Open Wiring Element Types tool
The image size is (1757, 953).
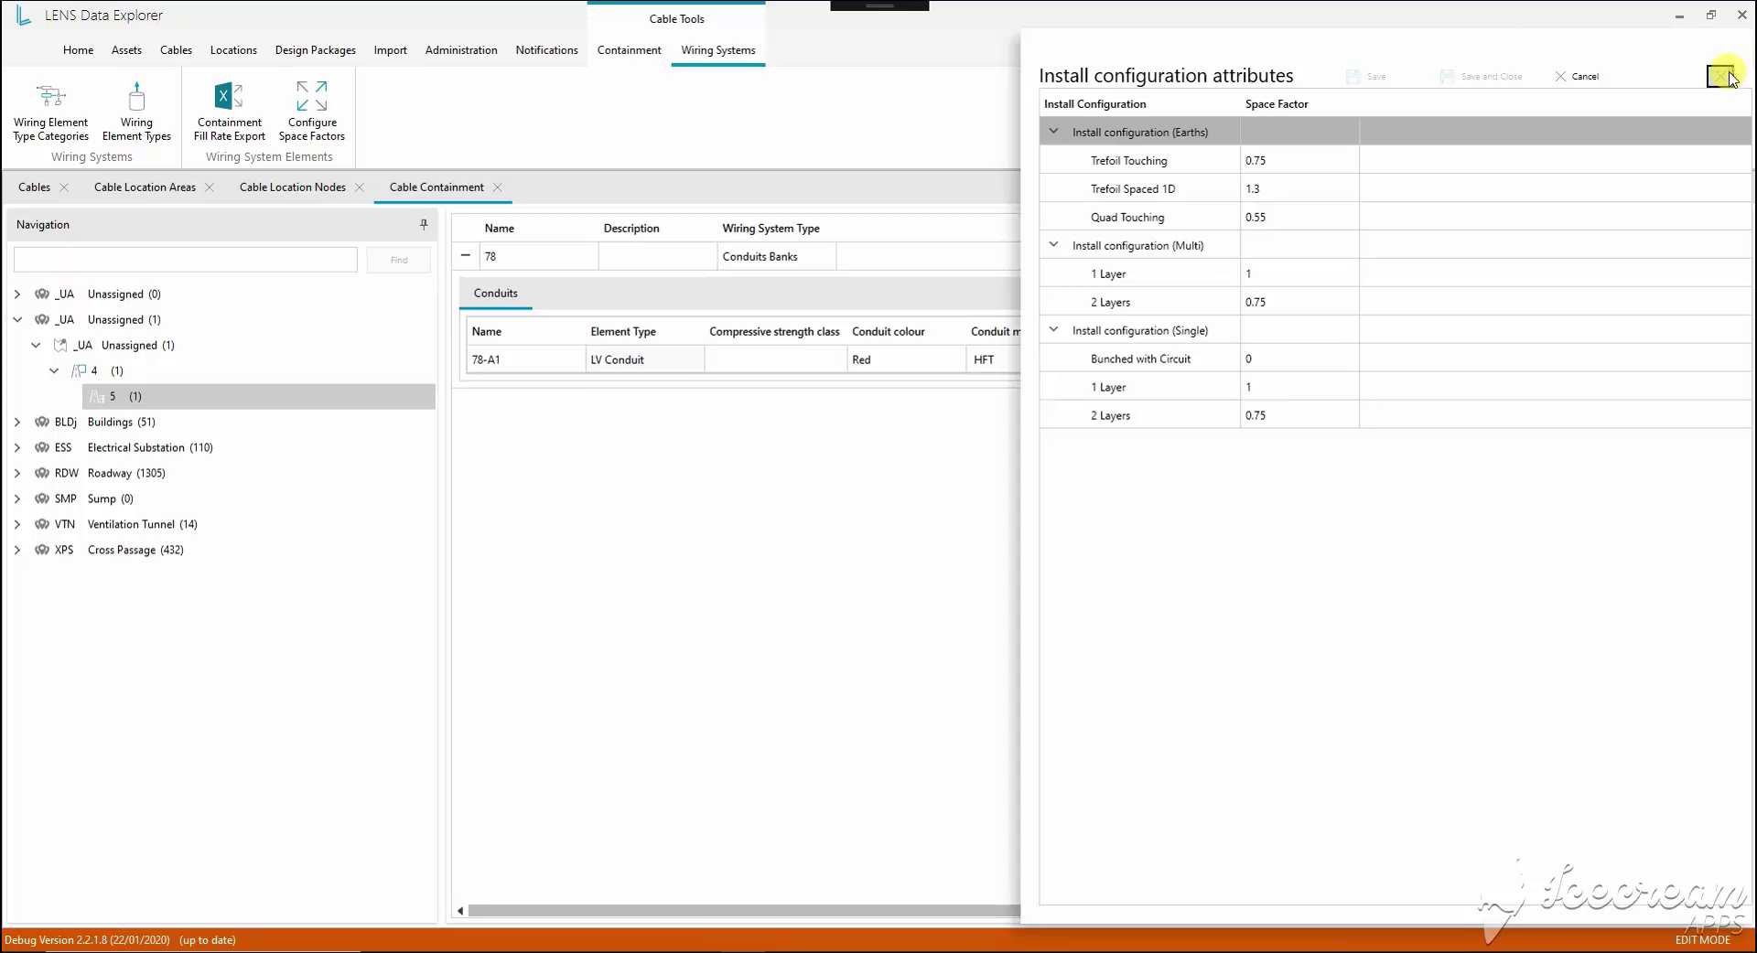coord(136,112)
